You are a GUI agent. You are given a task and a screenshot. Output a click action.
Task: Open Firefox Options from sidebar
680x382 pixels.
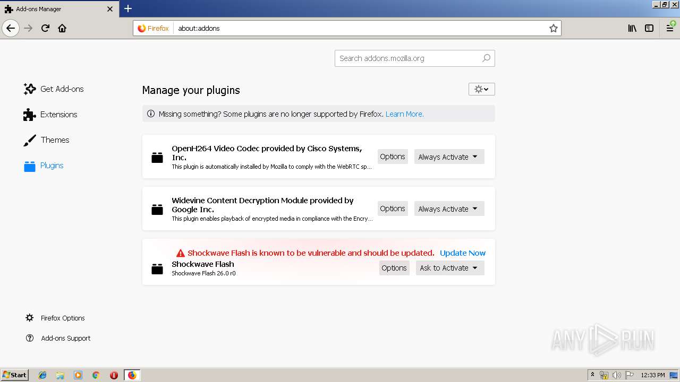[x=55, y=318]
